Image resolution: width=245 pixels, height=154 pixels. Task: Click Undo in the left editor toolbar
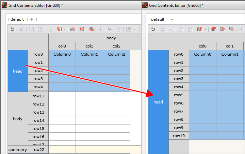point(13,29)
